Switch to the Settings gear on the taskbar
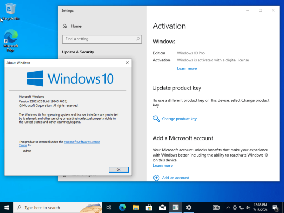Image resolution: width=284 pixels, height=213 pixels. coord(189,207)
